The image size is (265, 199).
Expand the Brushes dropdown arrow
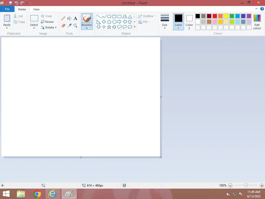(87, 28)
